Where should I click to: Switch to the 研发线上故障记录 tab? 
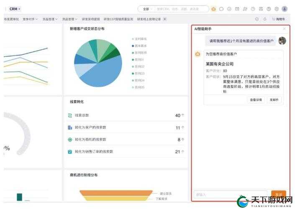click(149, 19)
